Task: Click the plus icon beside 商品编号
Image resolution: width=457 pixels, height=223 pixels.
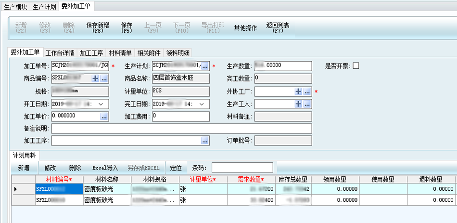Action: tap(95, 78)
